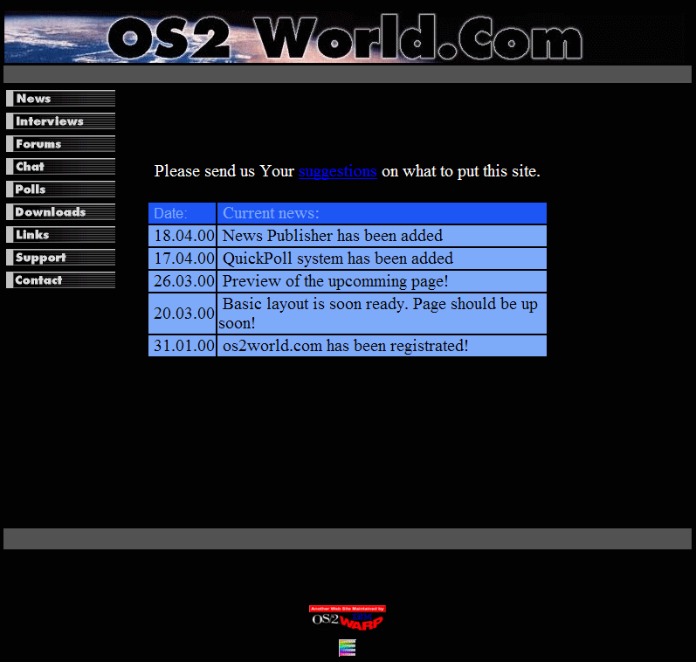Select the 'QuickPoll system has been added' entry
The width and height of the screenshot is (696, 662).
(x=382, y=259)
